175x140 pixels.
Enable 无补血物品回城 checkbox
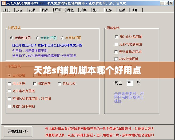point(117,37)
